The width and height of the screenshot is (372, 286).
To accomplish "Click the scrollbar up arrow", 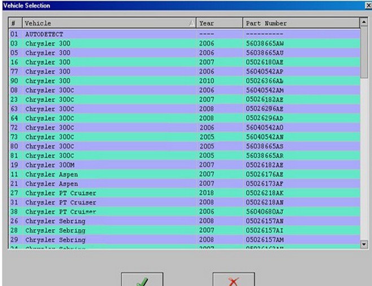I will click(x=364, y=22).
